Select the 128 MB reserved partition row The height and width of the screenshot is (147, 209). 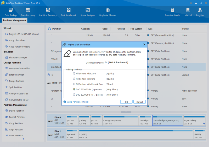coord(126,35)
